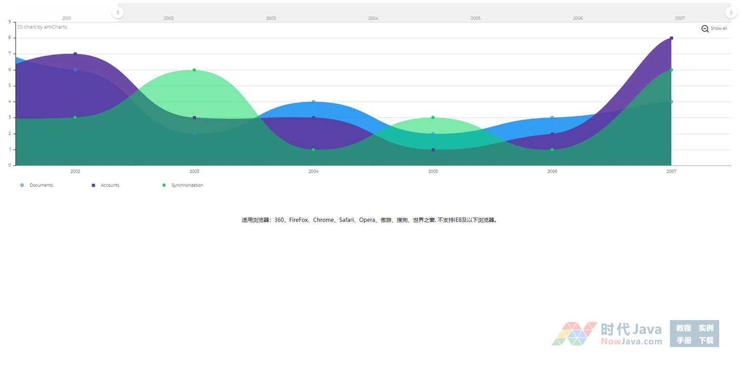Click the Accounts square bullet at 2007 peak
Viewport: 741px width, 373px height.
tap(671, 38)
